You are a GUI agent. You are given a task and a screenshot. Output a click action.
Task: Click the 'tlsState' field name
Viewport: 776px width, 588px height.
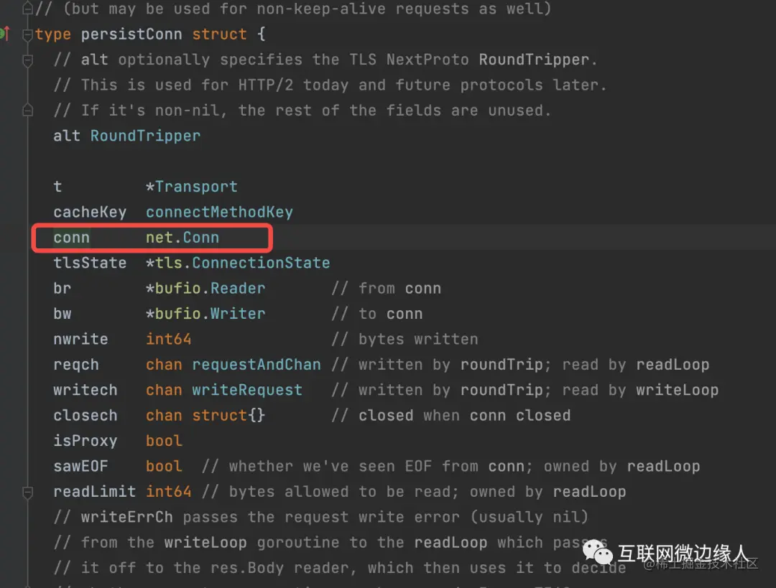pyautogui.click(x=90, y=263)
